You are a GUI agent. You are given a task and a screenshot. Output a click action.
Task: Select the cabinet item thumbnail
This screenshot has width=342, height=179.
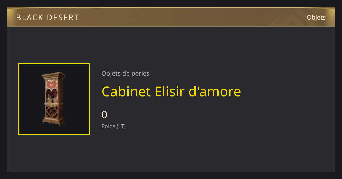54,99
